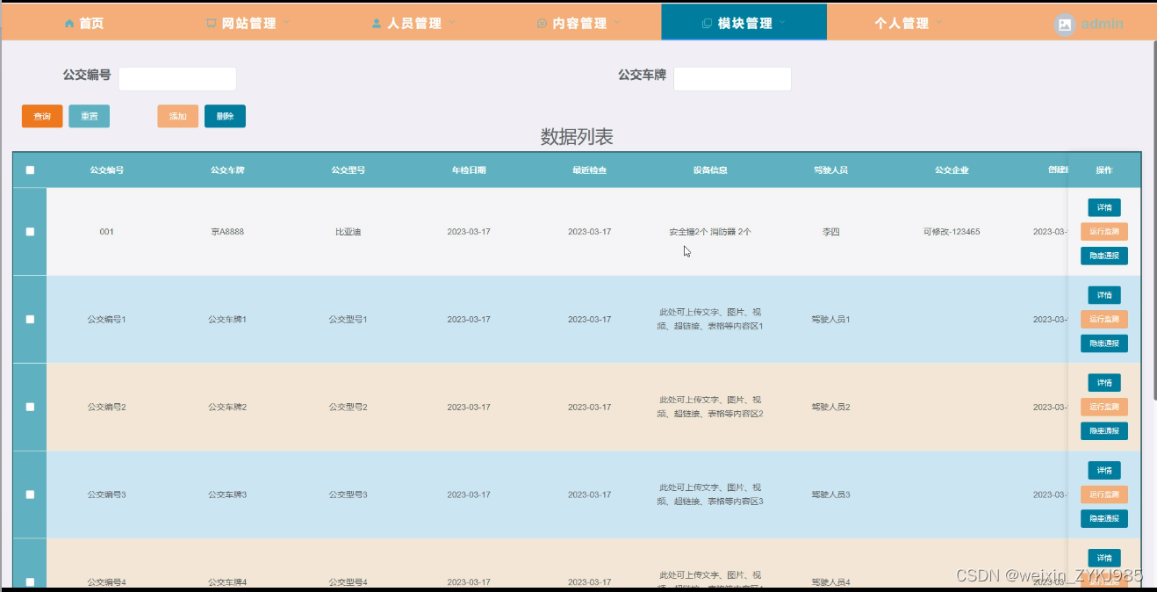Click the cell 公交型号2
The image size is (1157, 592).
pyautogui.click(x=349, y=408)
